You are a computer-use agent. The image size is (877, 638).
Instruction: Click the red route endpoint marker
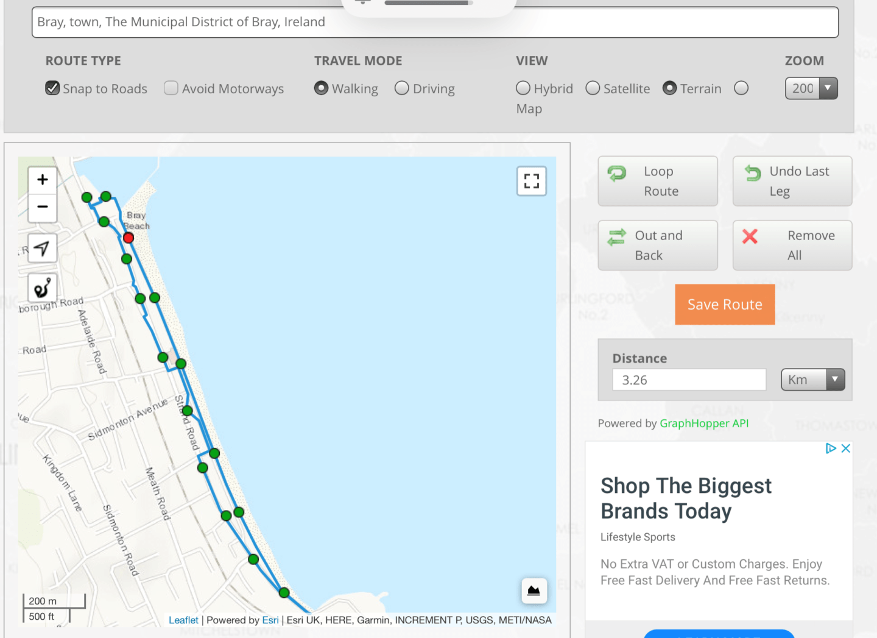point(129,238)
